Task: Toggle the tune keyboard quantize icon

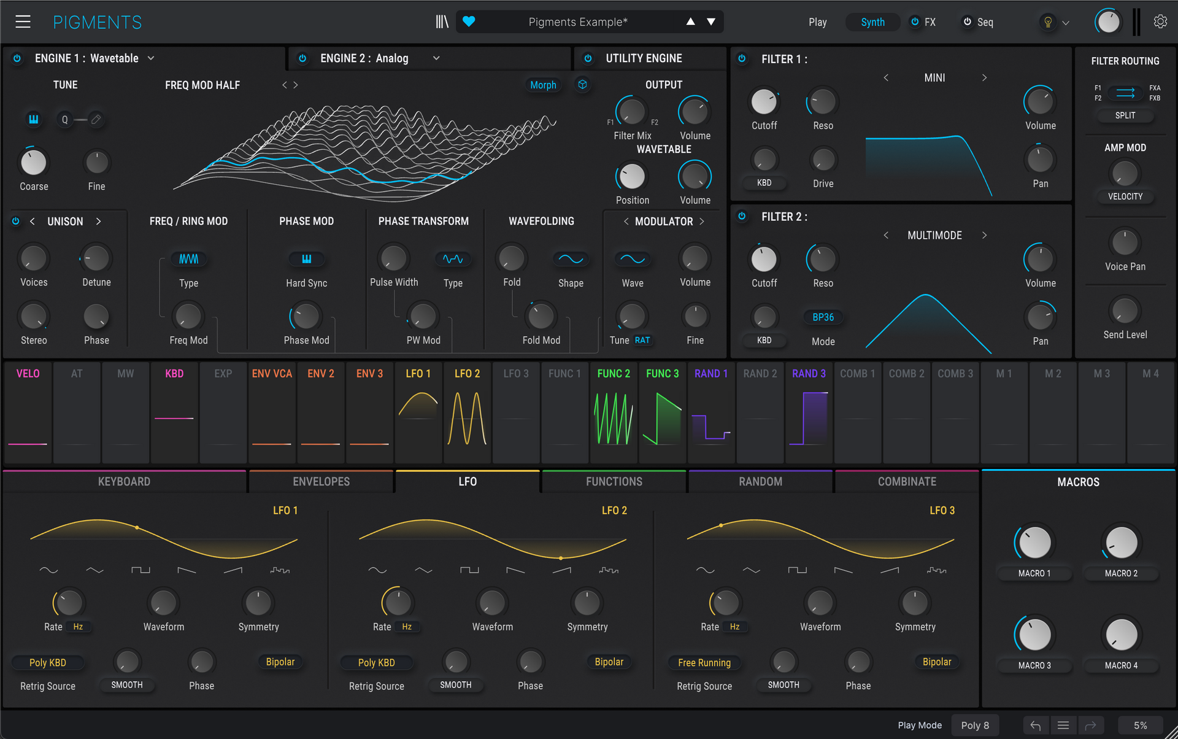Action: click(34, 120)
